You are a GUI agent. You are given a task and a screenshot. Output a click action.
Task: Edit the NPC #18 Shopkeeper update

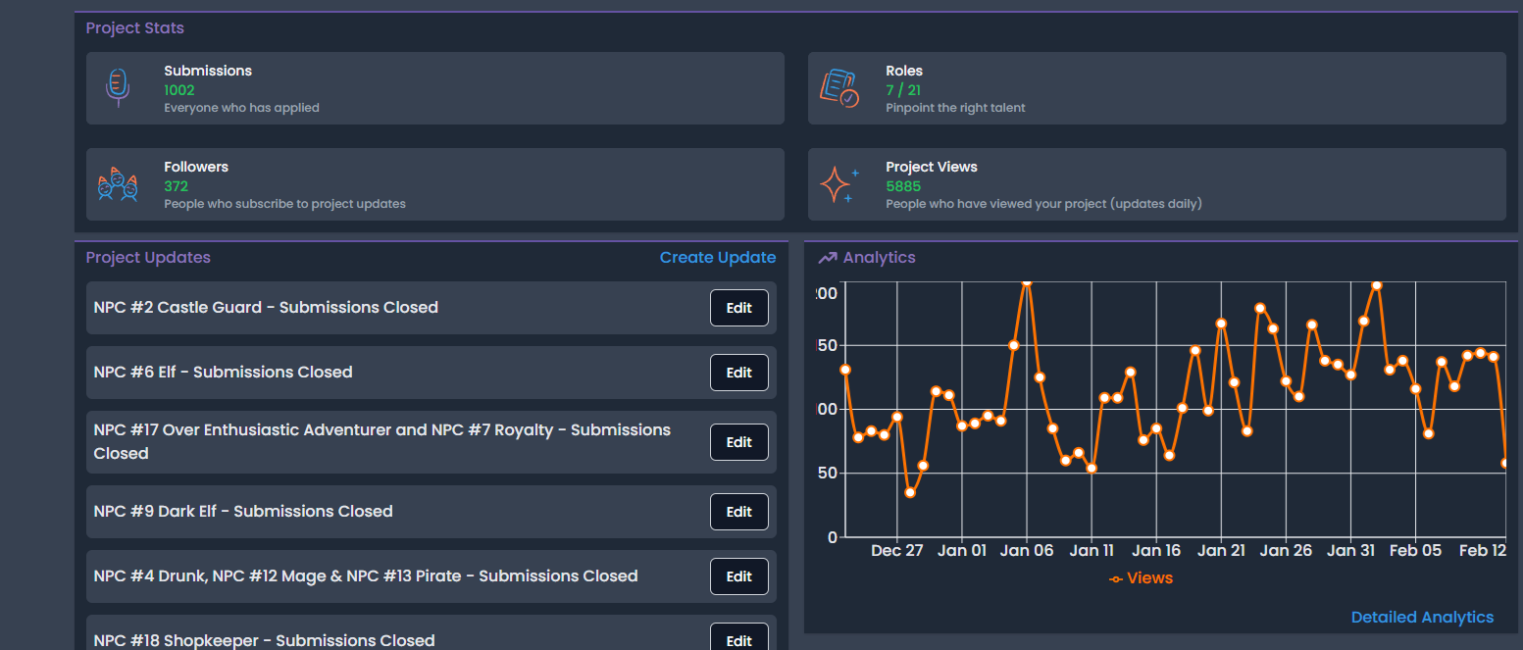point(738,638)
